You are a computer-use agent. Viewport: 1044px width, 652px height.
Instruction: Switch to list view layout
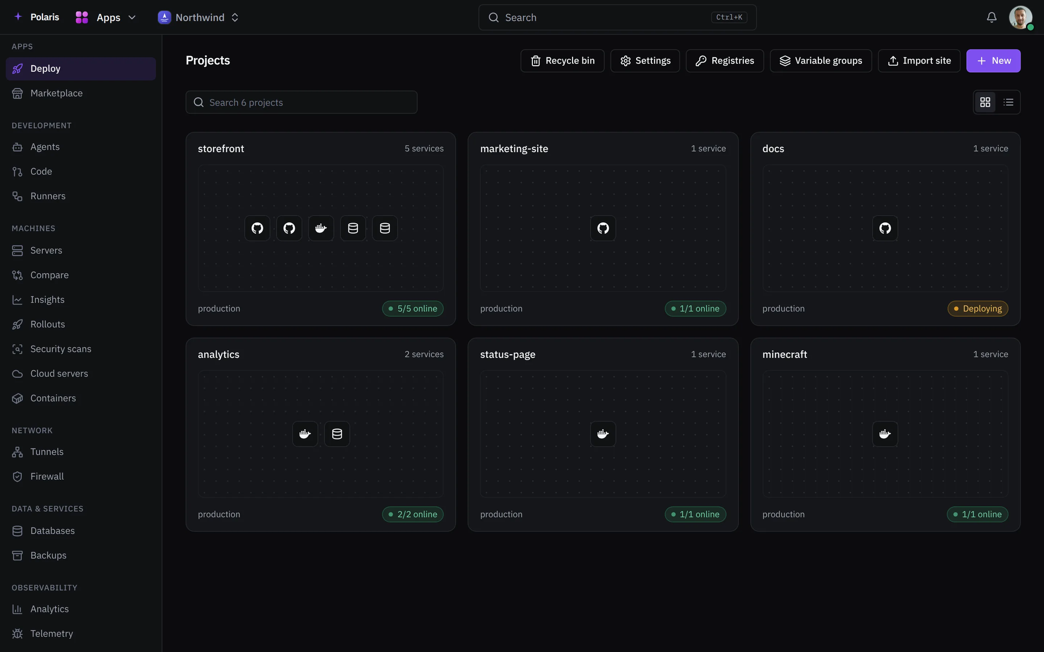tap(1008, 102)
